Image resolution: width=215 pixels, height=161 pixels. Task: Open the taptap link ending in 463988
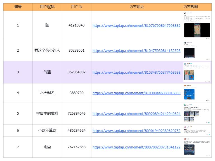136,72
